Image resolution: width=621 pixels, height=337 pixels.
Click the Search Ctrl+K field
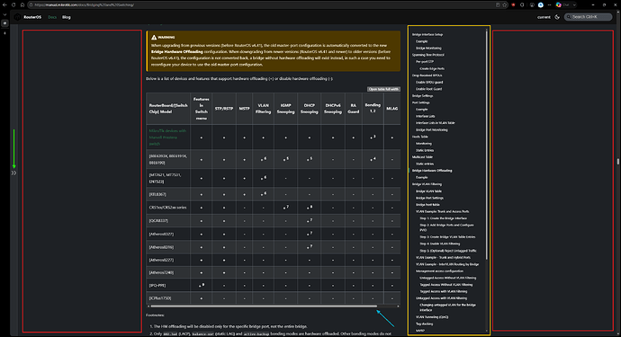pos(588,16)
